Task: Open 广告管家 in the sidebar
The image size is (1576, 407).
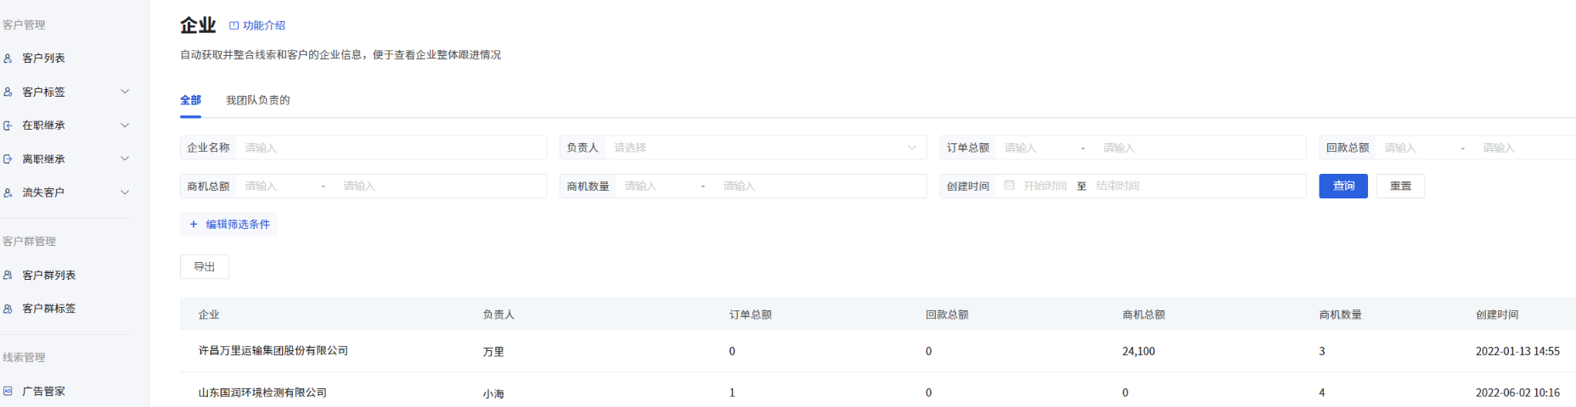Action: (44, 392)
